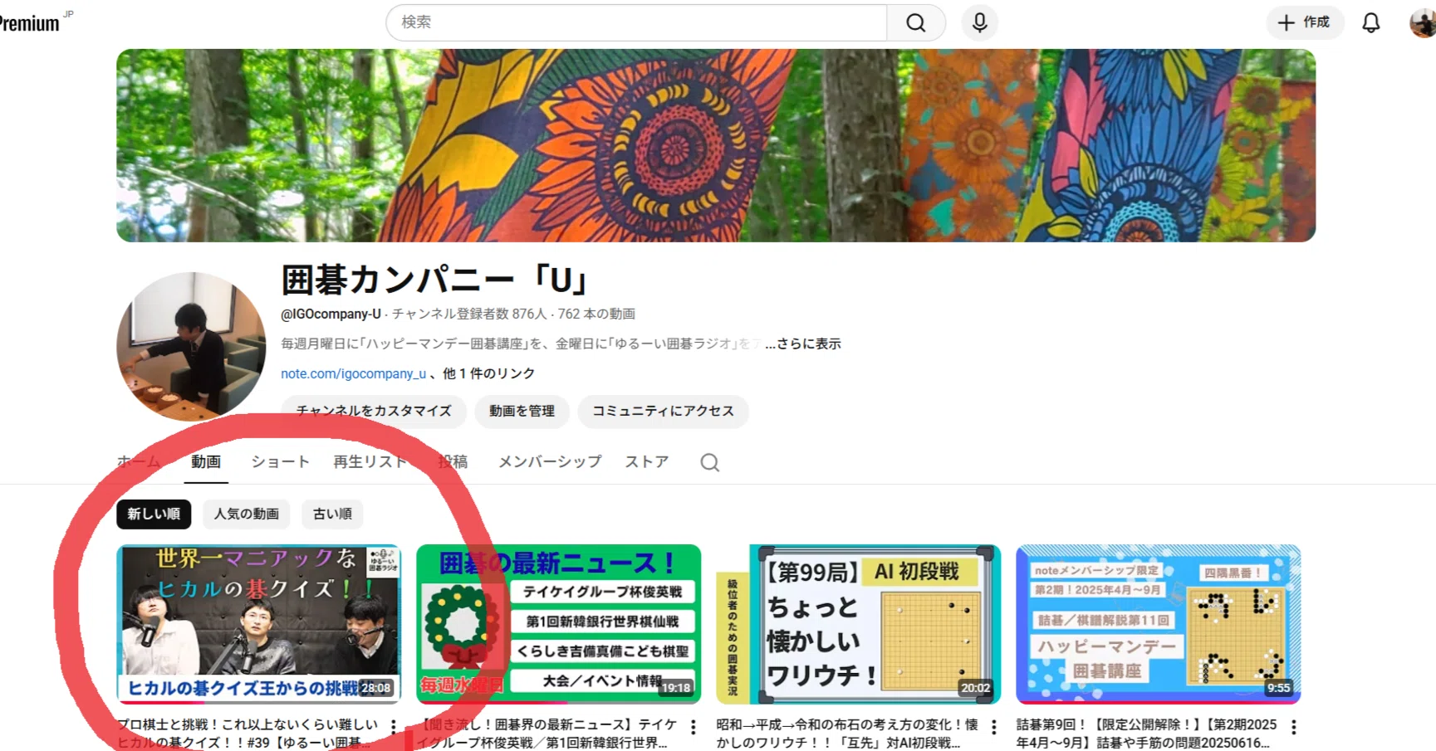Open the account avatar menu
The width and height of the screenshot is (1436, 751).
pos(1423,22)
